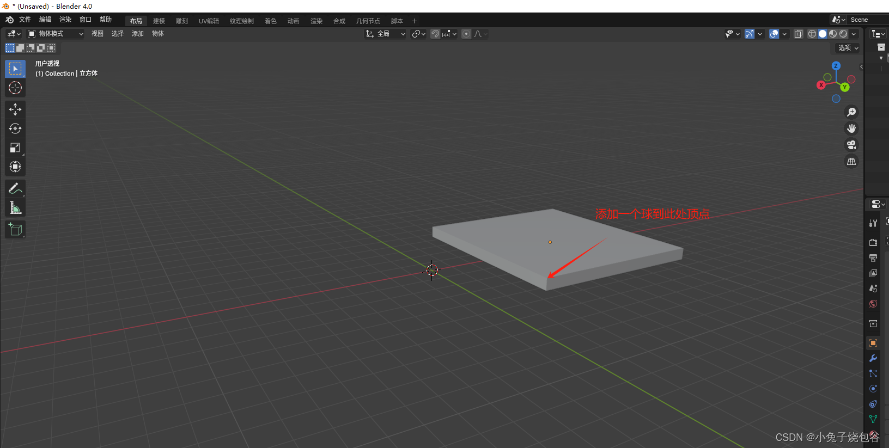Viewport: 889px width, 448px height.
Task: Expand the overlay options arrow
Action: pos(784,34)
